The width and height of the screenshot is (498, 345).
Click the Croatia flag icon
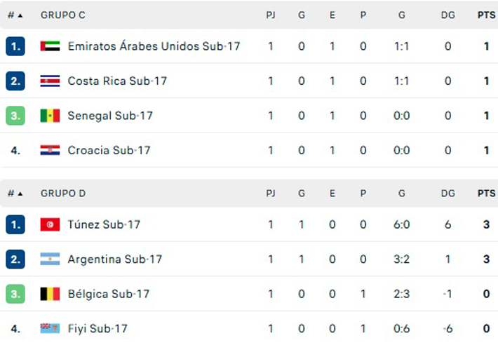pos(50,150)
